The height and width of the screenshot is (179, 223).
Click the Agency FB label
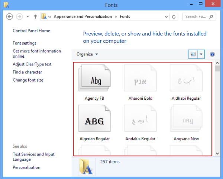(94, 98)
